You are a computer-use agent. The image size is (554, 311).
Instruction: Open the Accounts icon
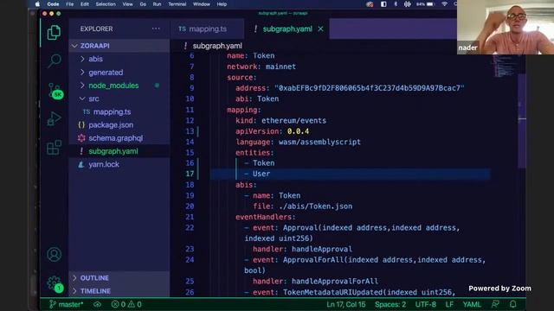[54, 254]
